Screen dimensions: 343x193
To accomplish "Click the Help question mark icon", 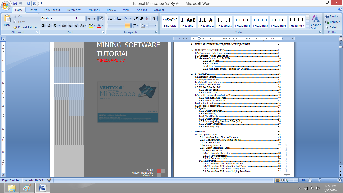I will click(340, 10).
